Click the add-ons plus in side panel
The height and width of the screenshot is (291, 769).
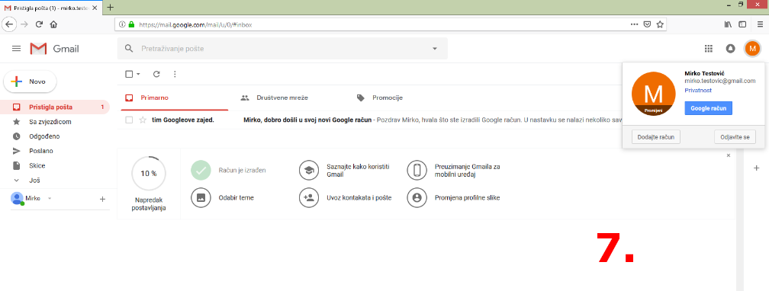click(756, 168)
